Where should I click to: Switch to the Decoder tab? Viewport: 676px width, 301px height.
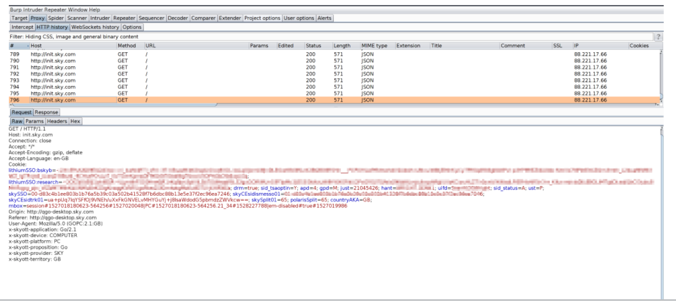(178, 18)
